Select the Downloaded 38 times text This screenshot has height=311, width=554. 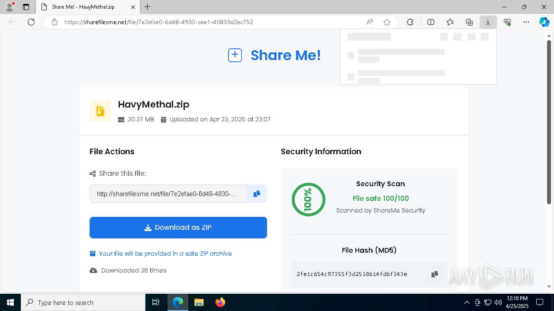[134, 270]
